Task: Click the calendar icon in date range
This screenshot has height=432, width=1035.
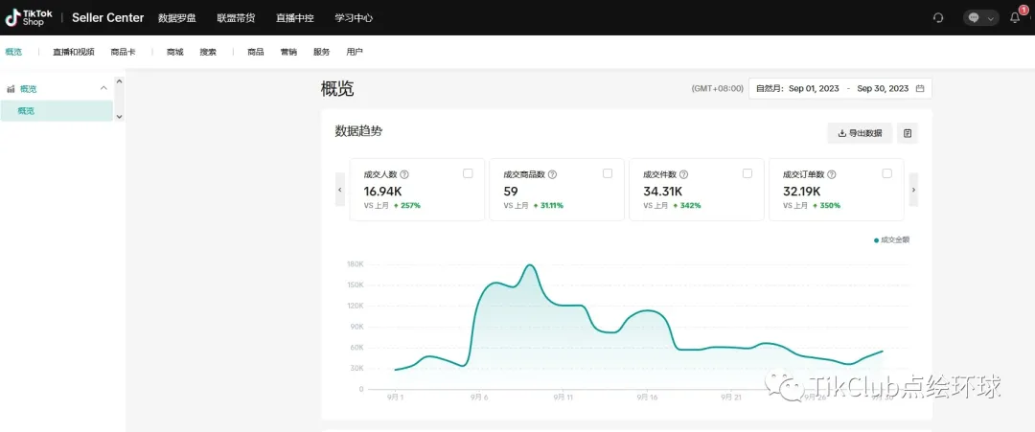Action: coord(920,89)
